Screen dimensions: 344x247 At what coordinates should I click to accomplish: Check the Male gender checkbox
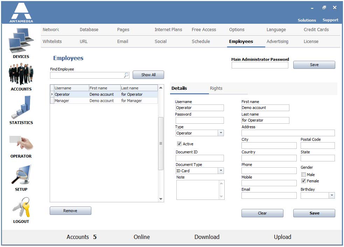click(304, 175)
